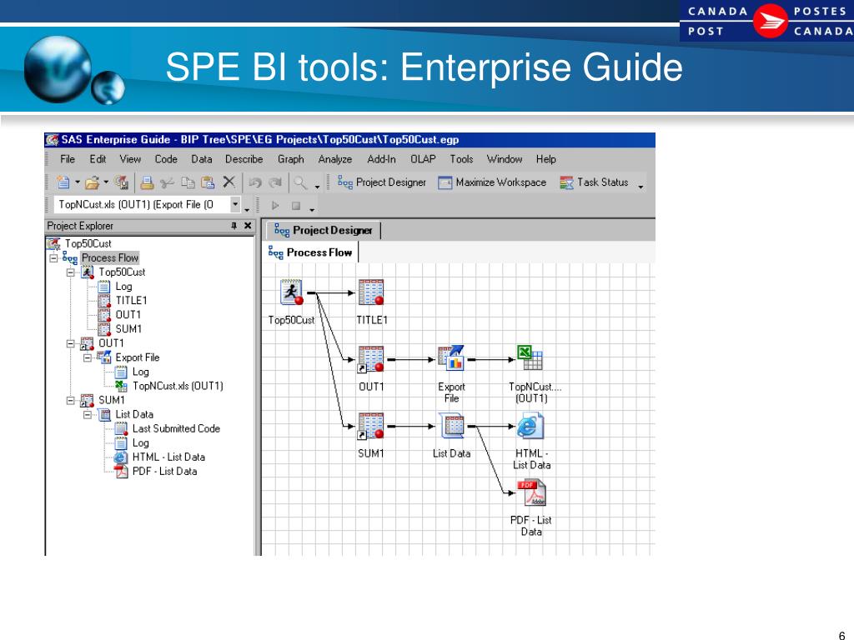854x640 pixels.
Task: Select Last Submitted Code tree item
Action: point(177,429)
